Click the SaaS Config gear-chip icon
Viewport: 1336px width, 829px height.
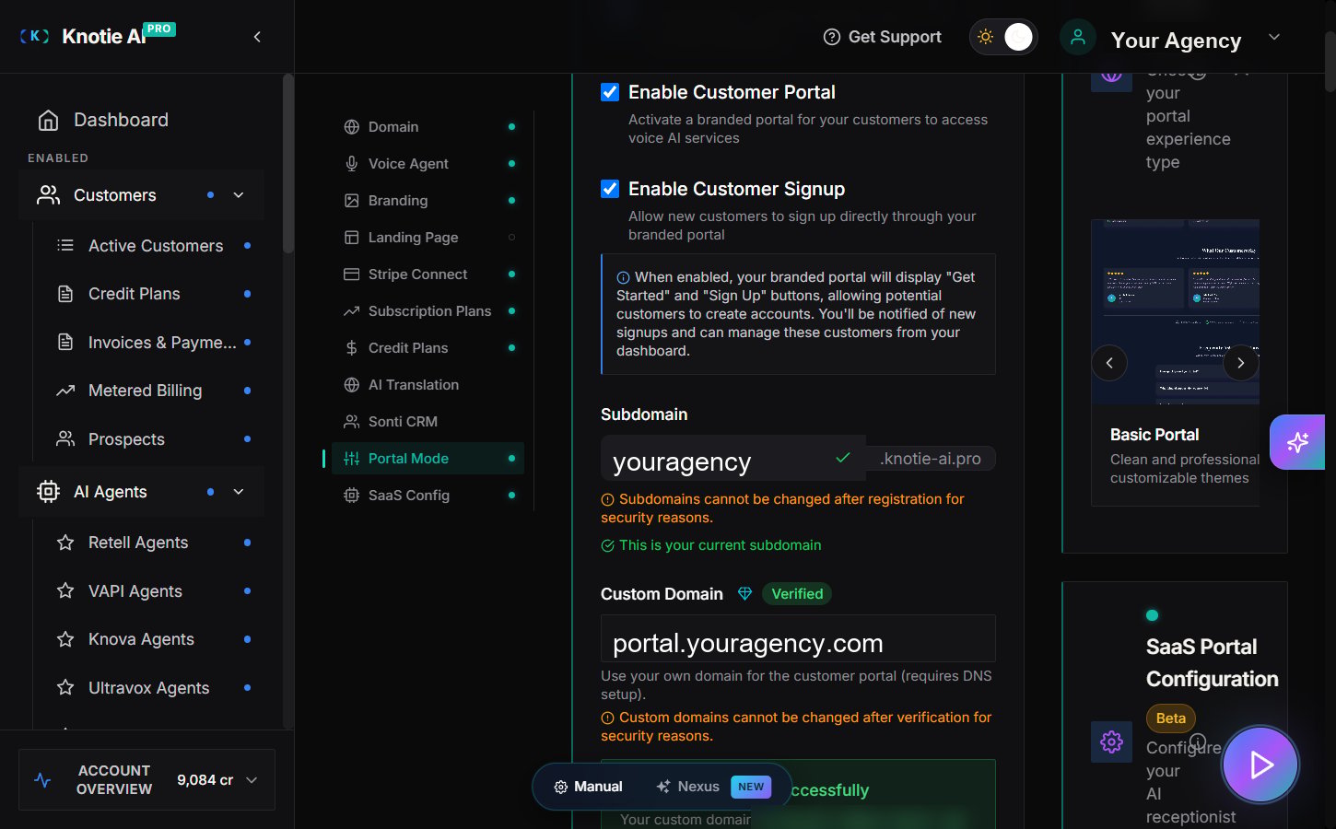(351, 496)
